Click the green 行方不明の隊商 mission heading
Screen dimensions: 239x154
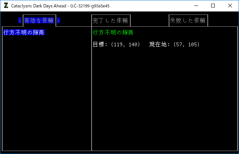coord(113,33)
